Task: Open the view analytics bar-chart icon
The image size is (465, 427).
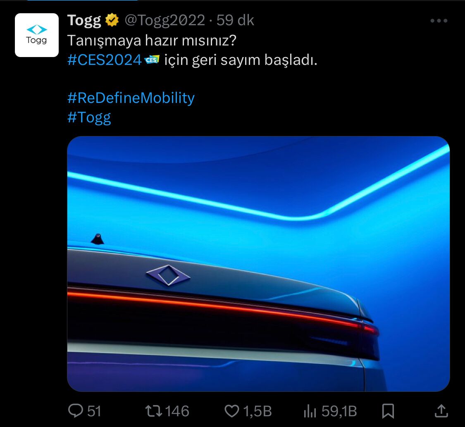Action: click(310, 411)
